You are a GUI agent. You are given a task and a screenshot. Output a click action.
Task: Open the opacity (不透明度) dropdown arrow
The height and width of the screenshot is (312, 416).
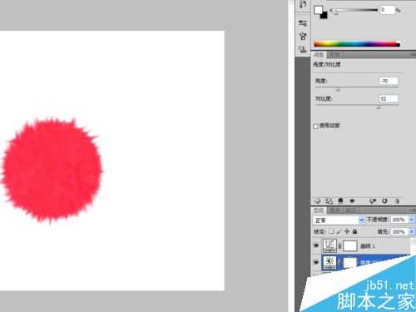click(x=412, y=220)
